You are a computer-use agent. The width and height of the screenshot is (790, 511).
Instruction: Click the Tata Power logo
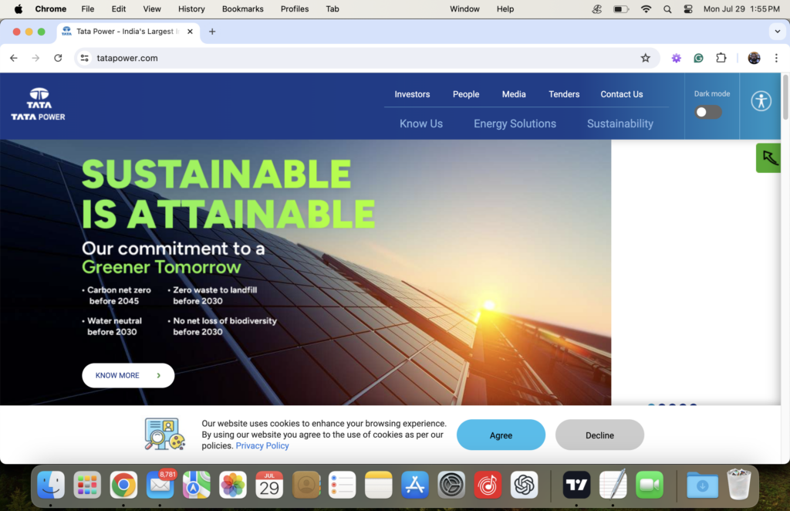pos(39,104)
